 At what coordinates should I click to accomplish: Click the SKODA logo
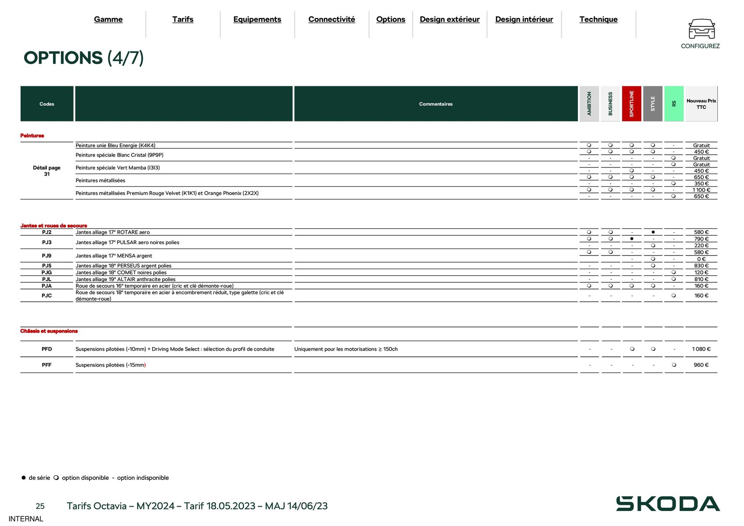coord(668,504)
